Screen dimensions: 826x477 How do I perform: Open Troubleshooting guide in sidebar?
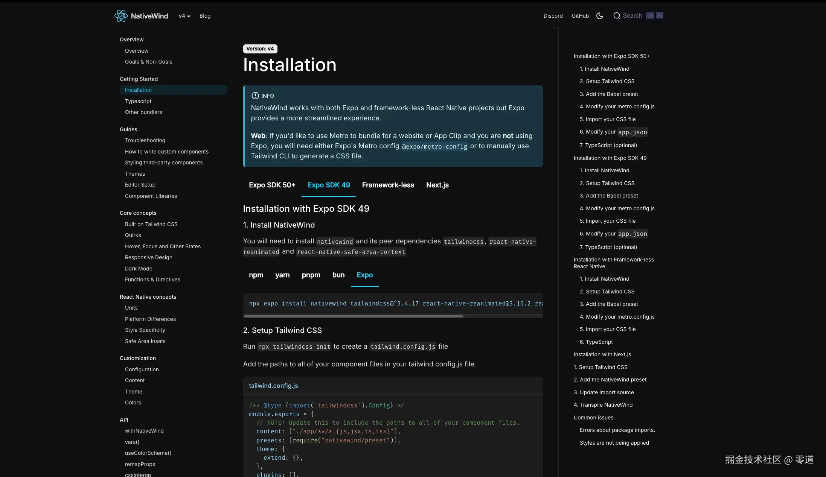point(145,140)
